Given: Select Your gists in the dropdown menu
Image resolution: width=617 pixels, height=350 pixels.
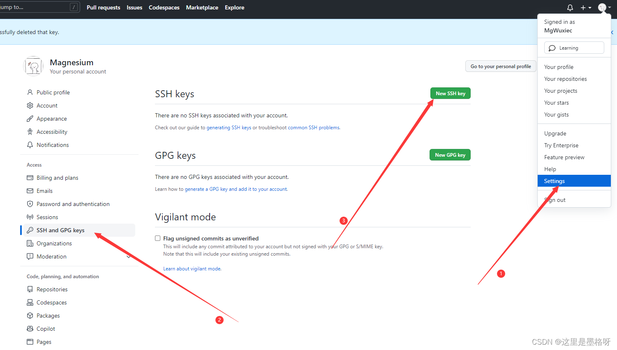Looking at the screenshot, I should pyautogui.click(x=574, y=114).
